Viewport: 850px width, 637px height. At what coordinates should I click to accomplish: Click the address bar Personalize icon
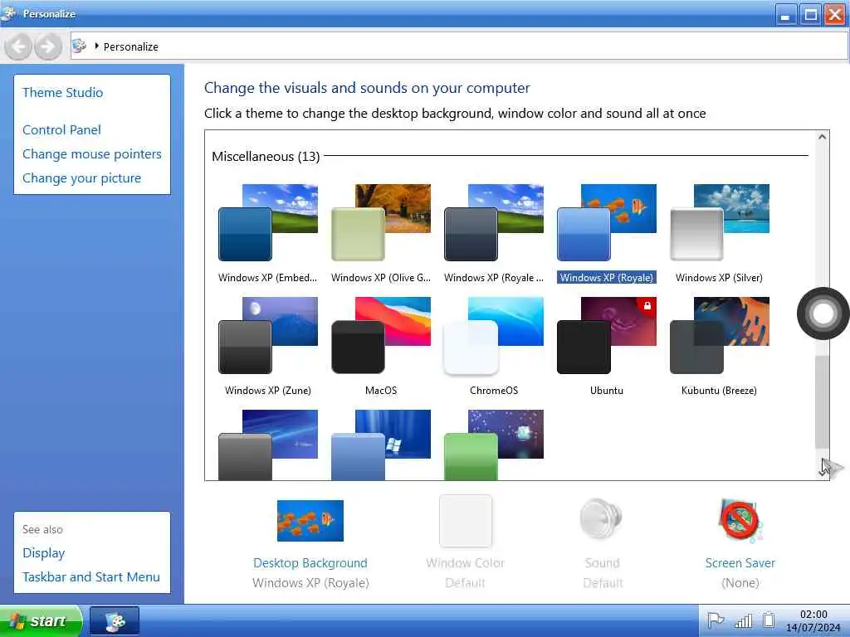point(79,46)
